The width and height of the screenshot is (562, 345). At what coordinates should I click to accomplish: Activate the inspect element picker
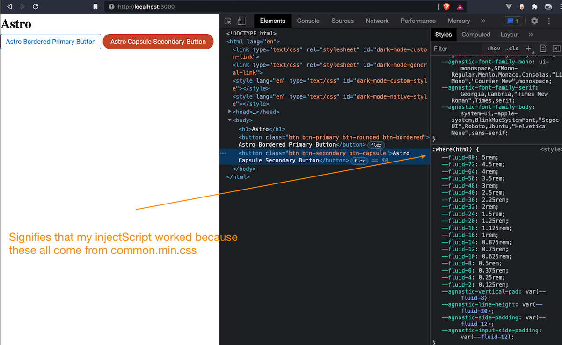[x=228, y=21]
